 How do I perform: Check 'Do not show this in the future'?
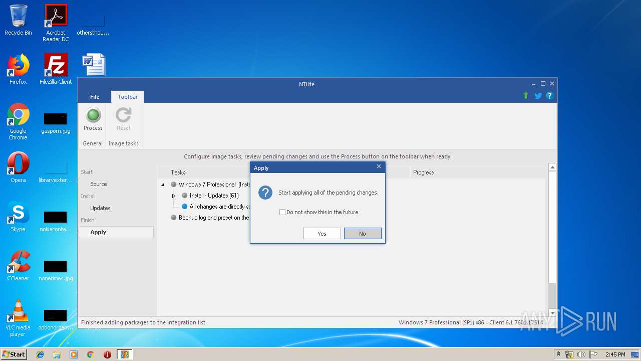[x=282, y=212]
